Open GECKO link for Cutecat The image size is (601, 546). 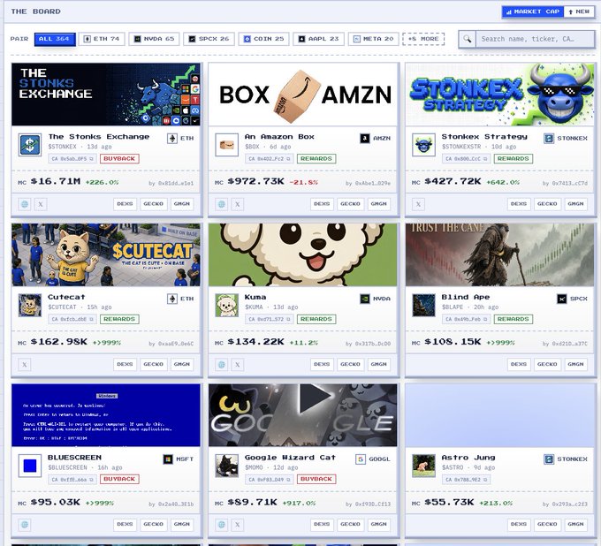point(153,364)
